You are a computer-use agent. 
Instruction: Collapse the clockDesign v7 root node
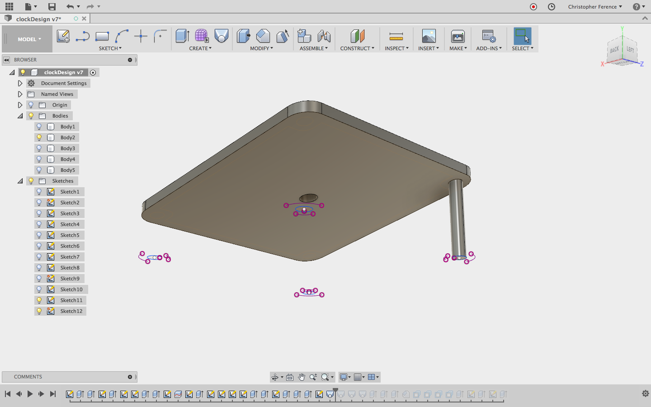(12, 72)
